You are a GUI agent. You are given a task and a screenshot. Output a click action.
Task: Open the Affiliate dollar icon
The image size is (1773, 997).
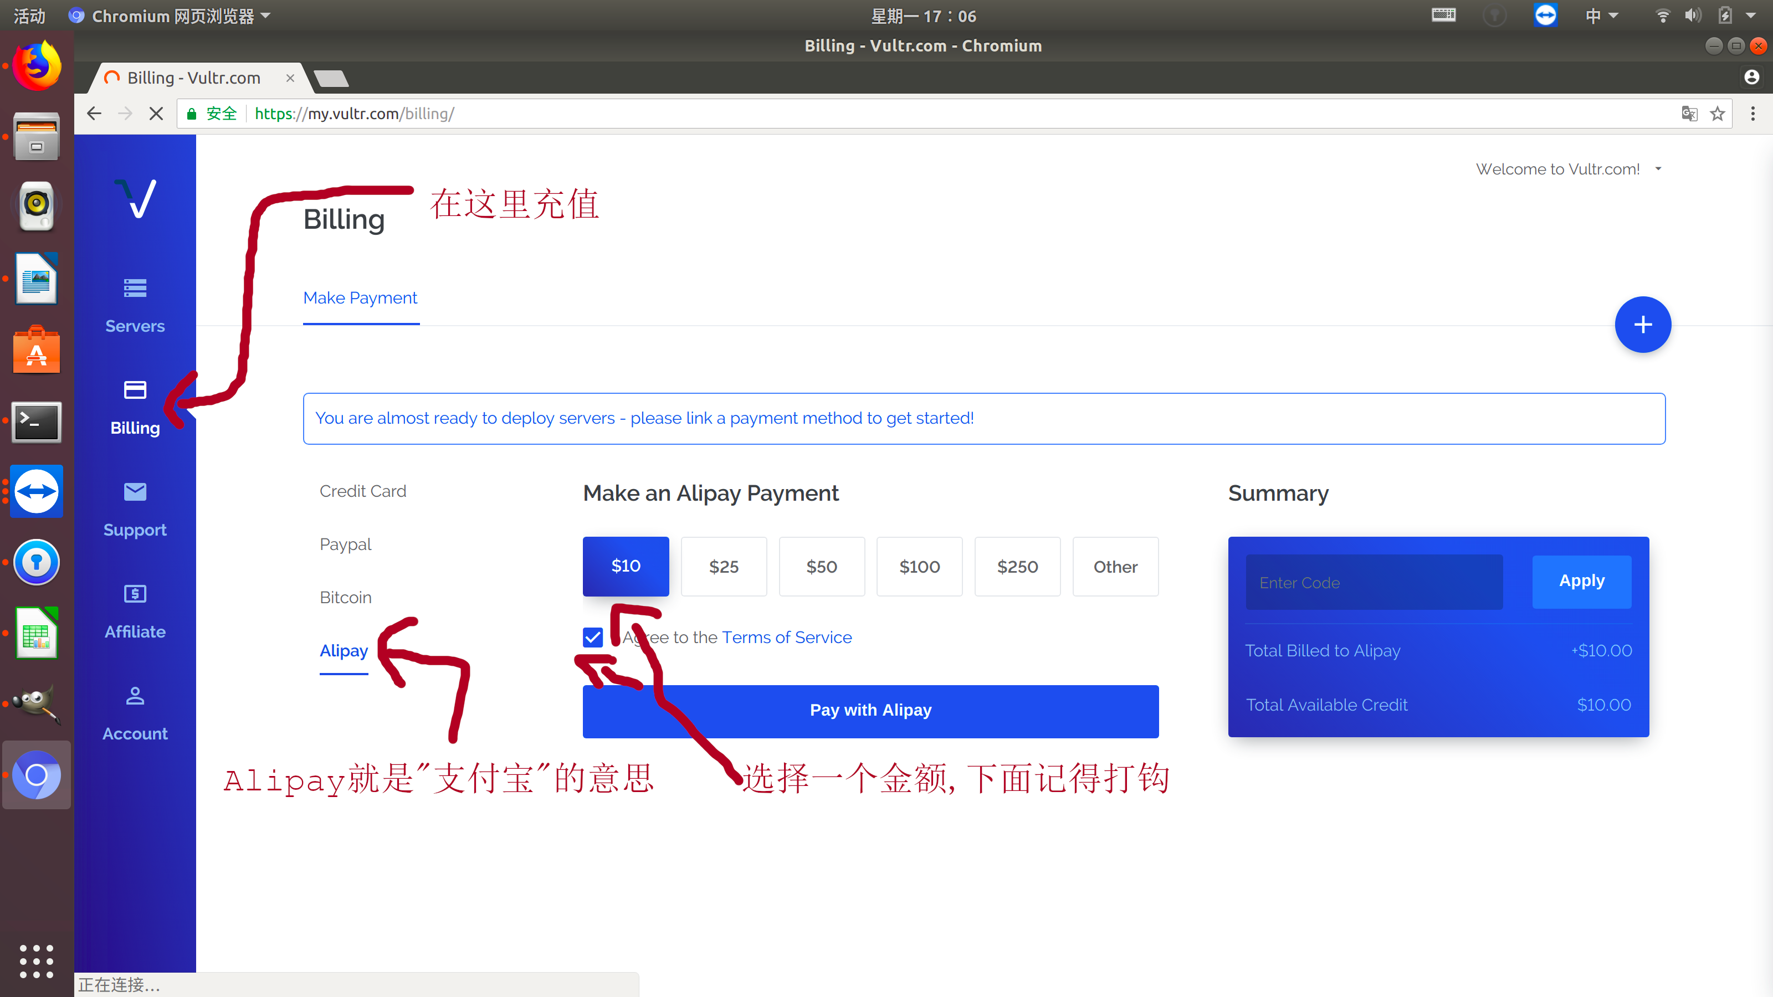coord(135,593)
